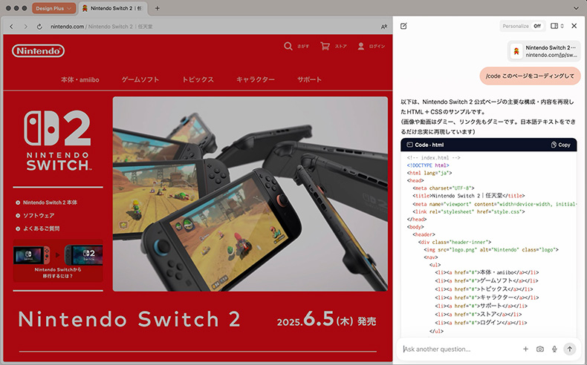
Task: Start voice input with the microphone icon
Action: (x=554, y=349)
